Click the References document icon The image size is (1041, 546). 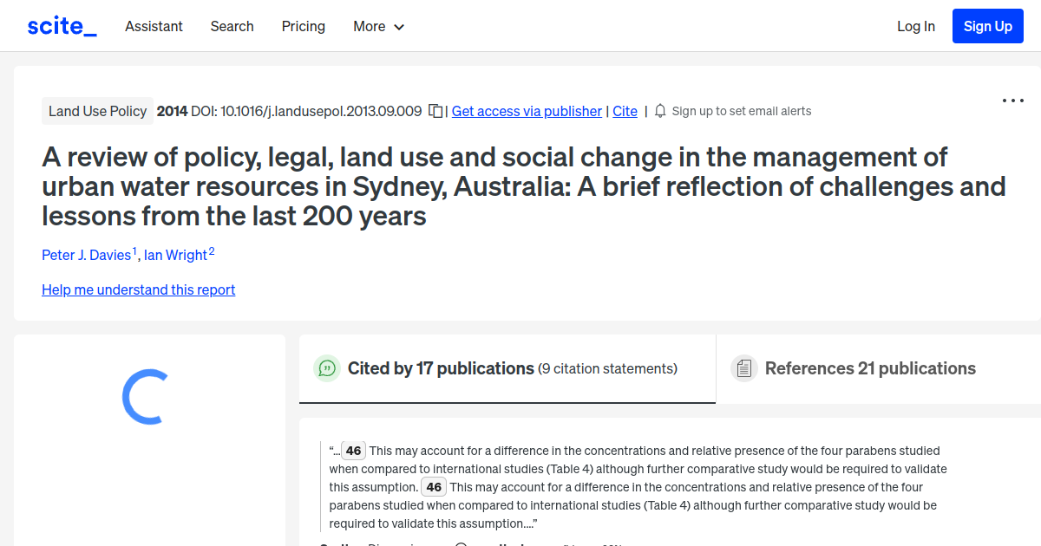coord(743,368)
